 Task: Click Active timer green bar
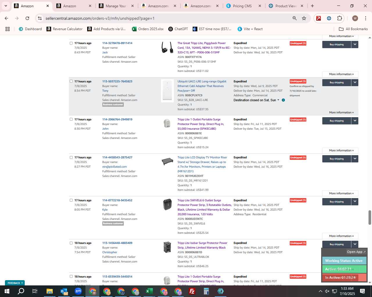coord(344,269)
